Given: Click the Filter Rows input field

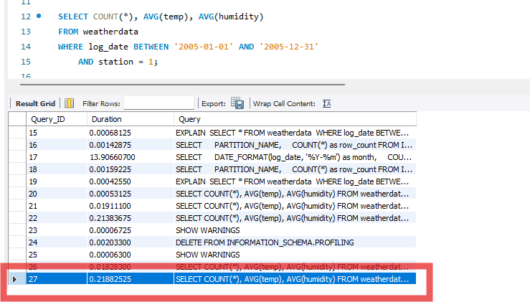Looking at the screenshot, I should (x=159, y=103).
